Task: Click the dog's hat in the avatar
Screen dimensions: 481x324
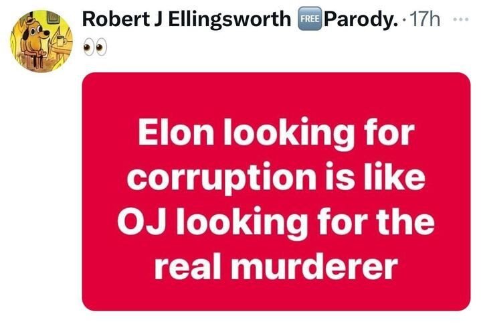Action: tap(31, 21)
